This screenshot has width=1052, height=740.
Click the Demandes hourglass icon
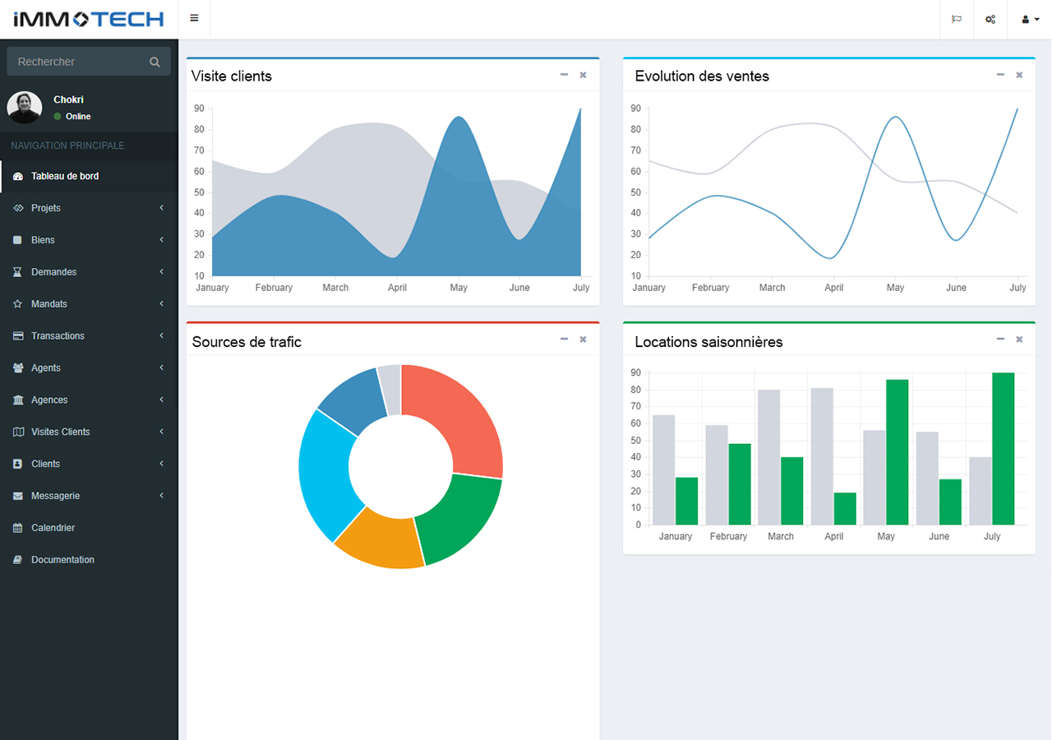pyautogui.click(x=18, y=272)
